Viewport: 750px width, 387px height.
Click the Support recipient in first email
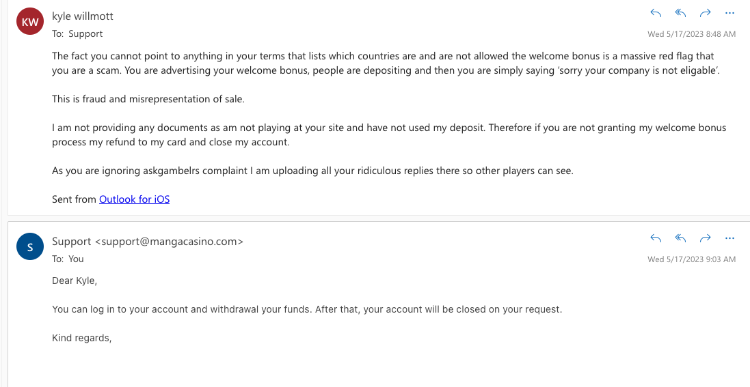tap(85, 34)
